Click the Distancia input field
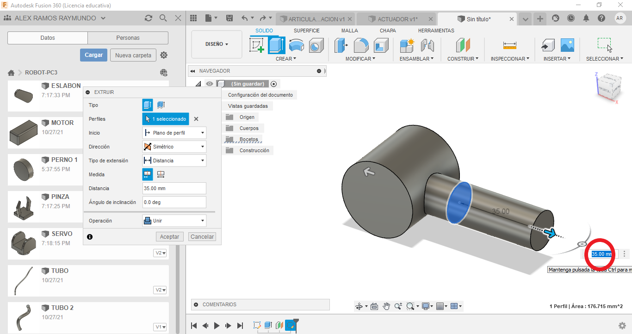Screen dimensions: 632x334 (174, 188)
